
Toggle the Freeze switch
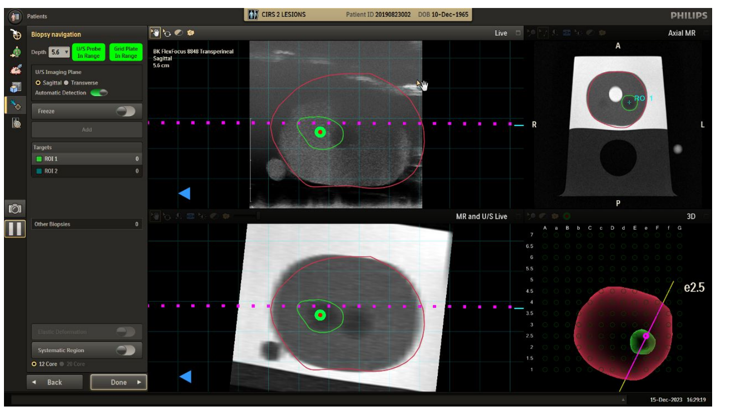126,111
